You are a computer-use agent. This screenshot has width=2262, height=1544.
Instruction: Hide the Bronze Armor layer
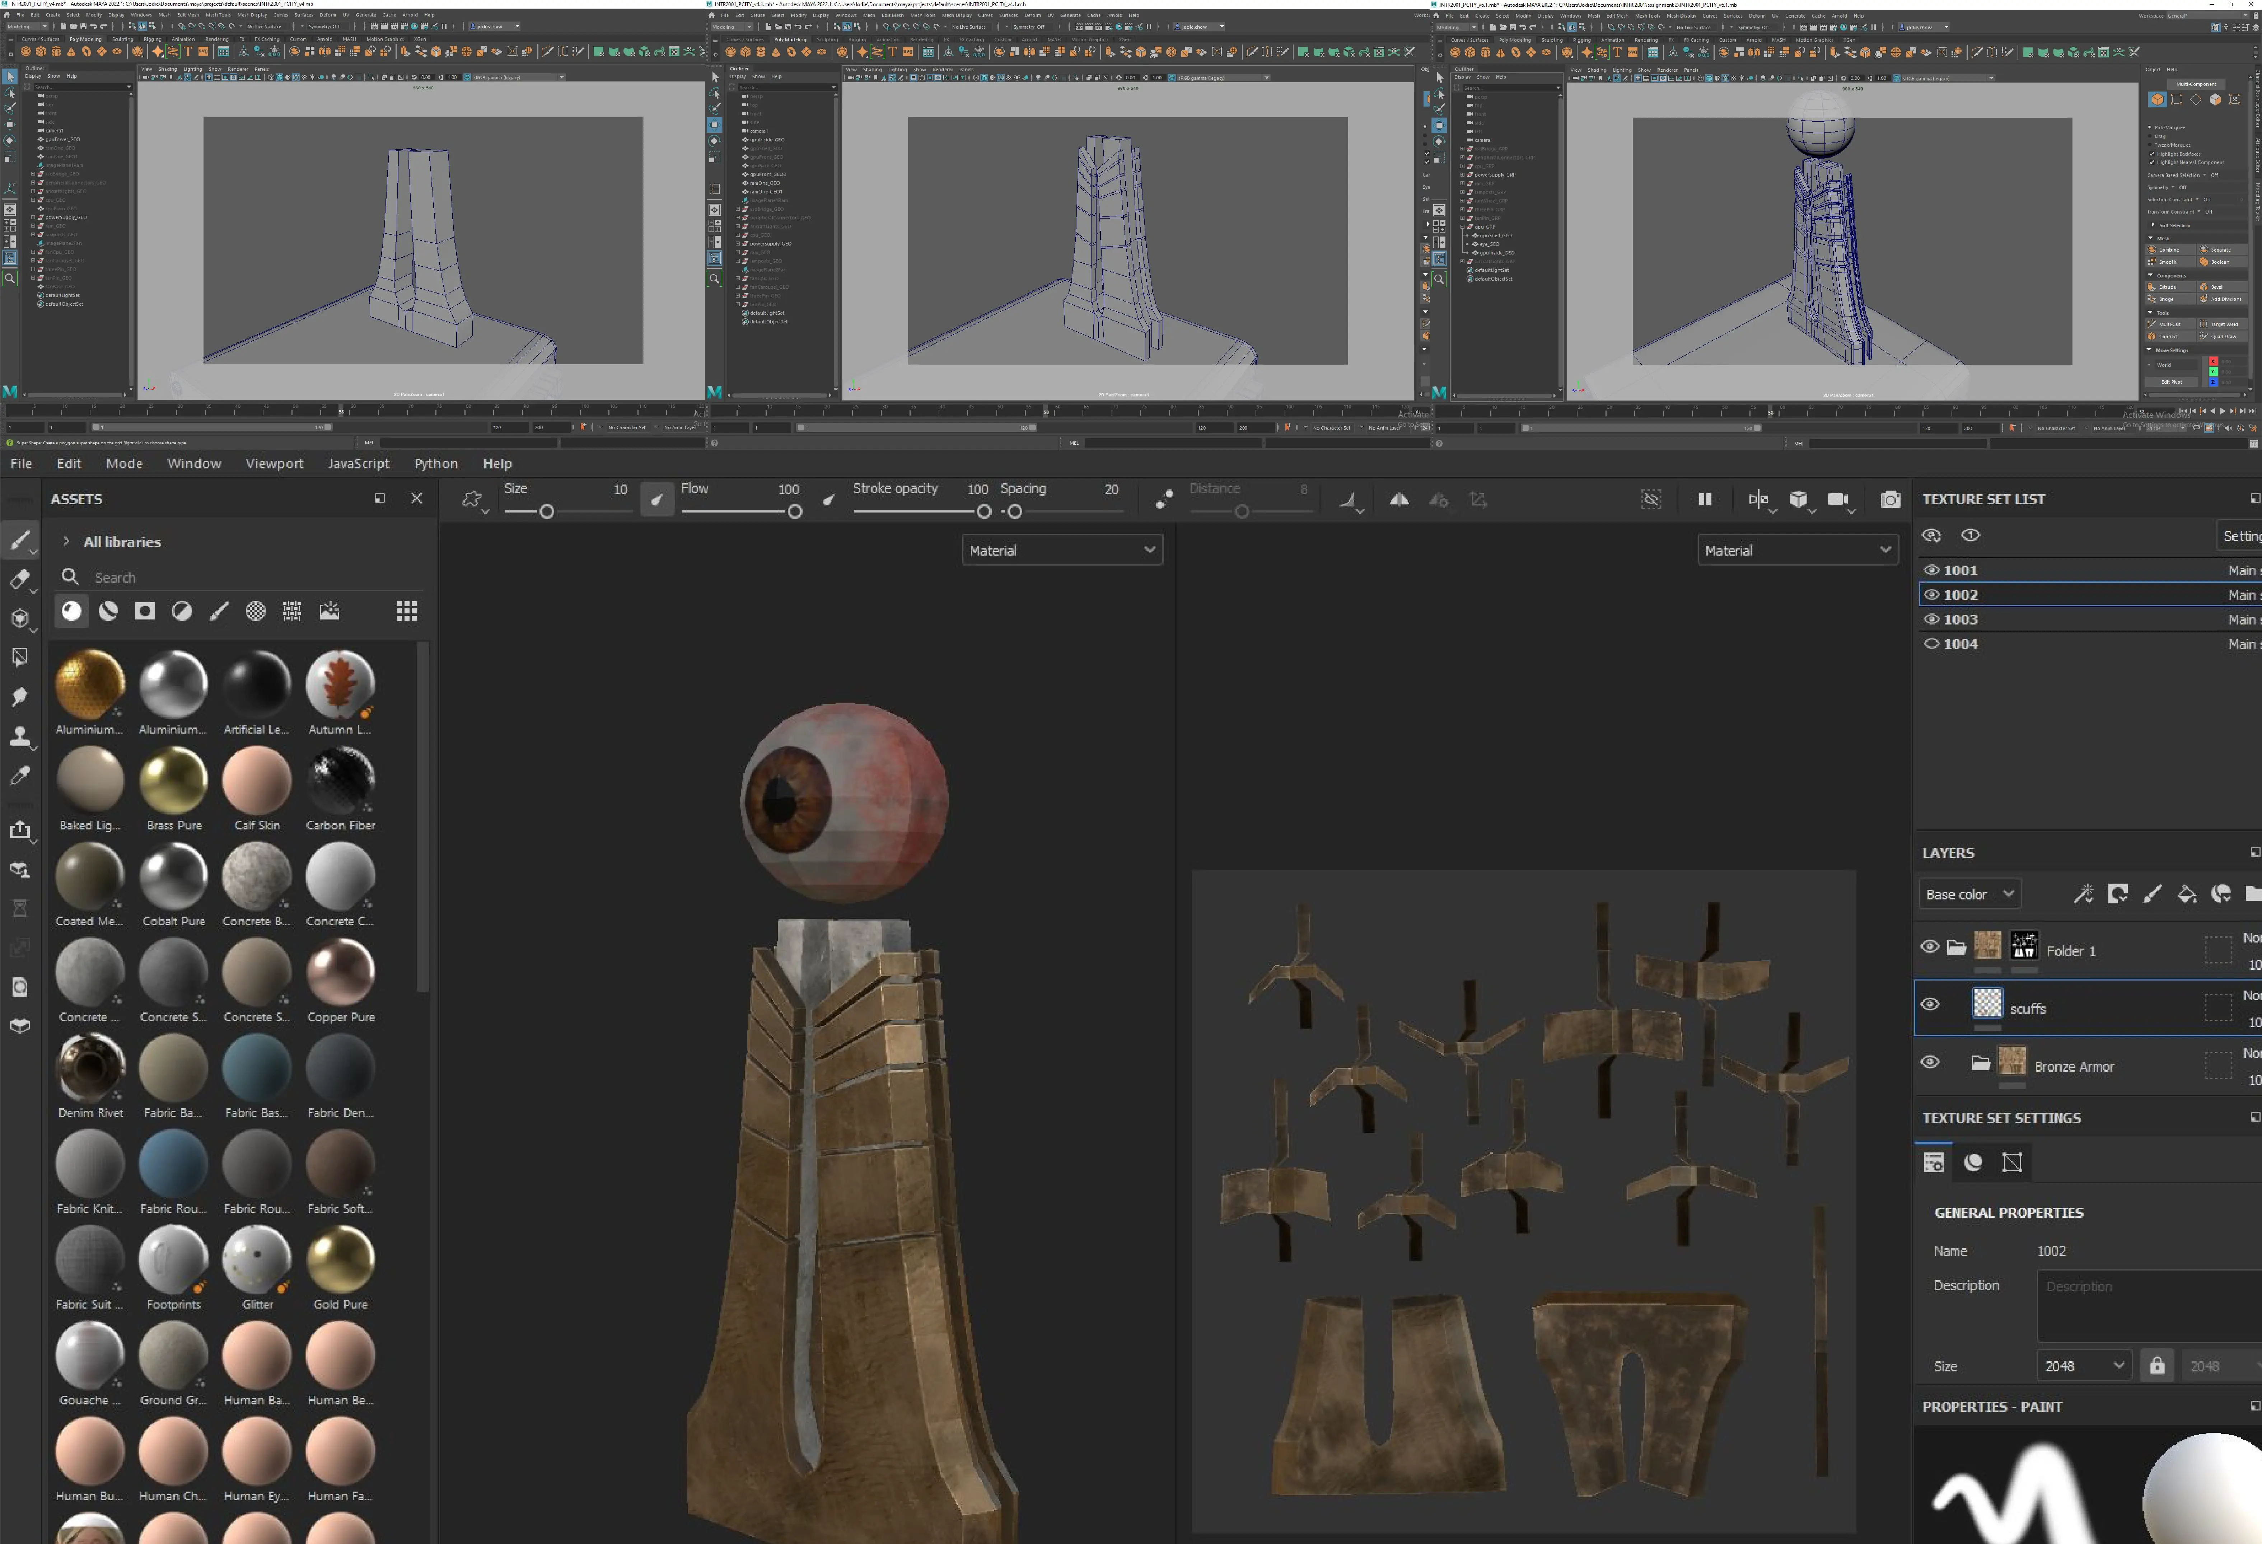click(1930, 1062)
